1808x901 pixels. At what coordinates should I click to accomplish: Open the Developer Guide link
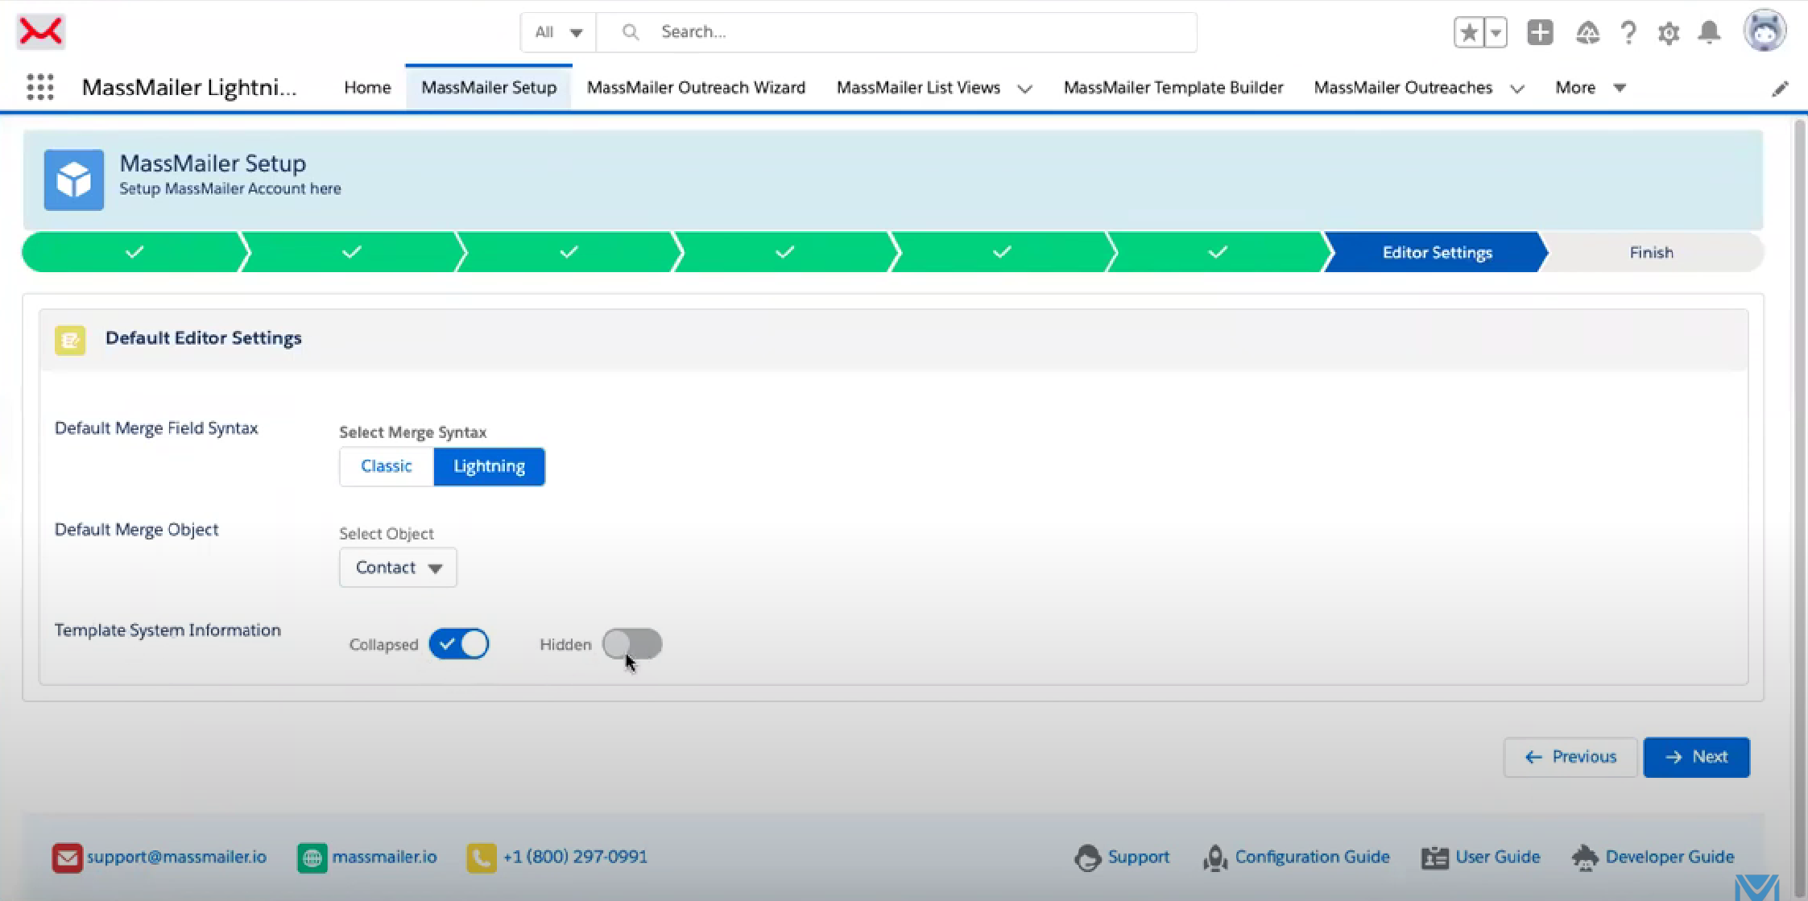(x=1669, y=857)
